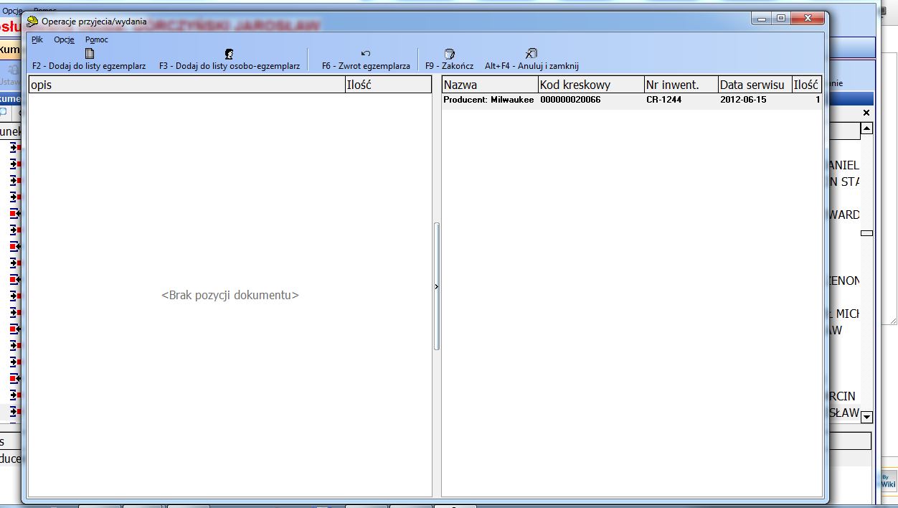Select inventory number CR-1244
Screen dimensions: 898x508
point(681,100)
